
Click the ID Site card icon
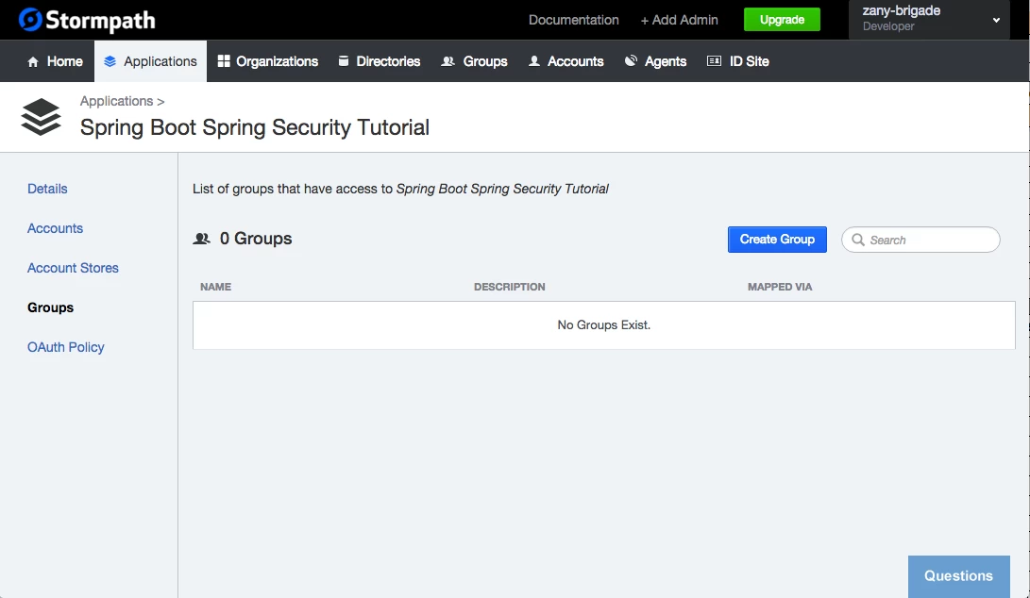pos(714,61)
